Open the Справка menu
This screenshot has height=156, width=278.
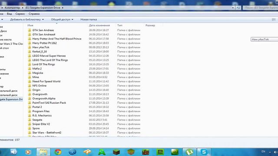(34, 14)
